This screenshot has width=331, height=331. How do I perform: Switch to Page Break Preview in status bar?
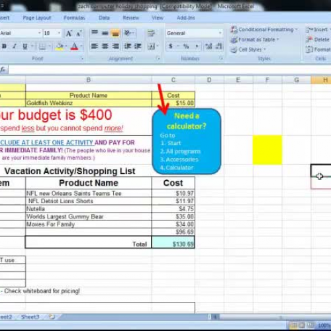[x=310, y=326]
